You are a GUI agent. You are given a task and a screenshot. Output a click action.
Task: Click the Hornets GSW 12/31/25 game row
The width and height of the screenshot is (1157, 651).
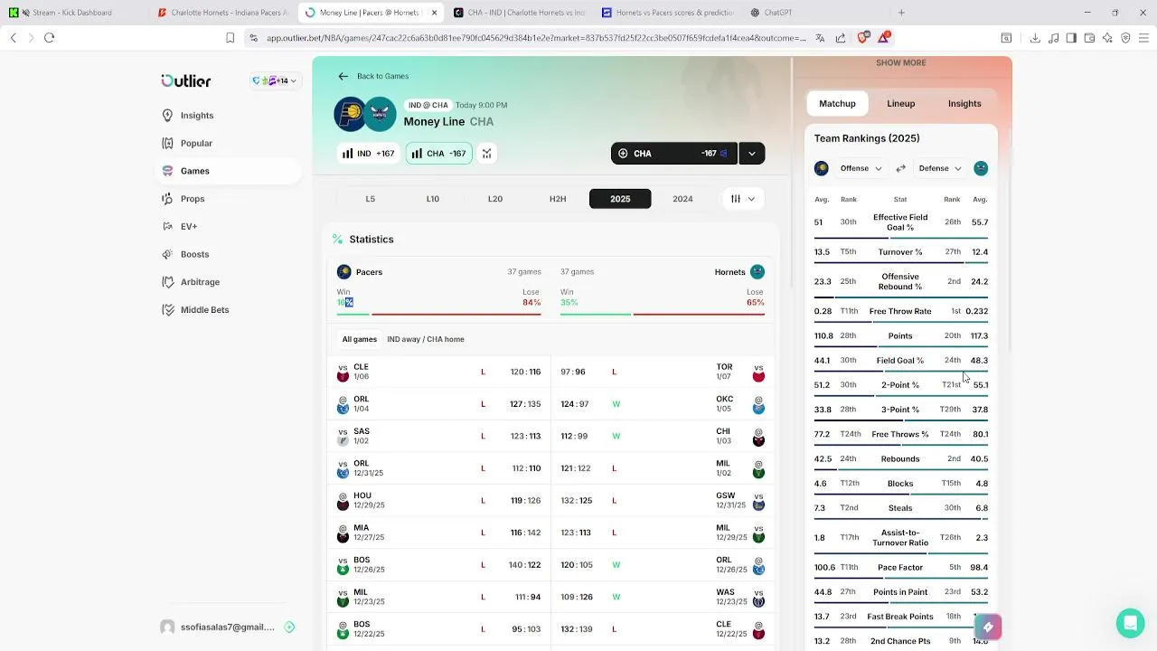(663, 500)
